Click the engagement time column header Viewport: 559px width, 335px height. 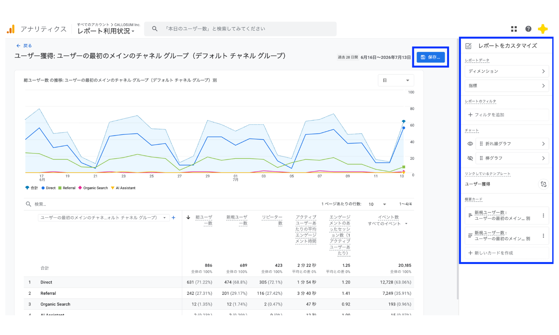click(306, 229)
